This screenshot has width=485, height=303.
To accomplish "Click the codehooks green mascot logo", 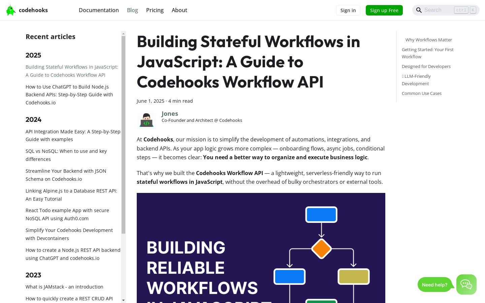I will point(11,10).
